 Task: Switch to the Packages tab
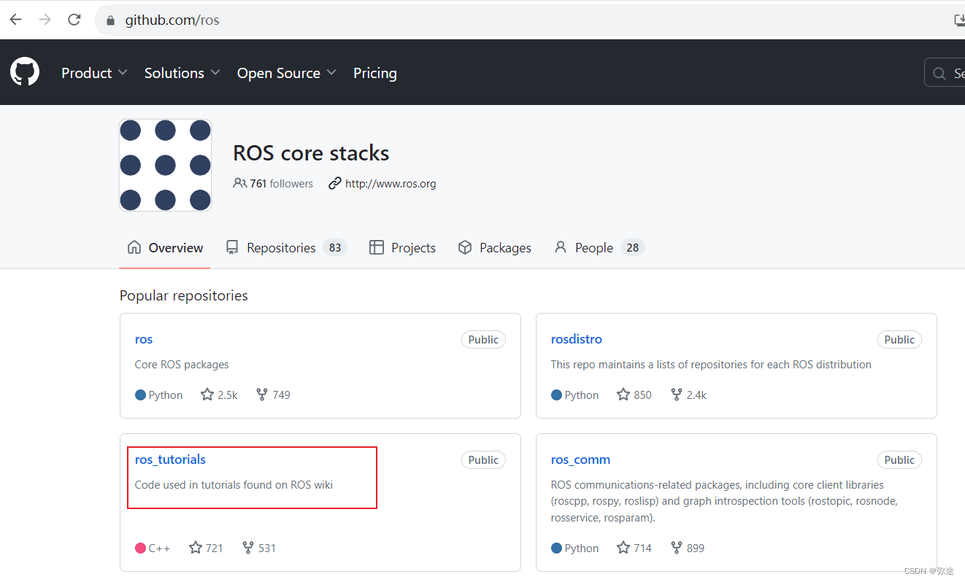495,248
